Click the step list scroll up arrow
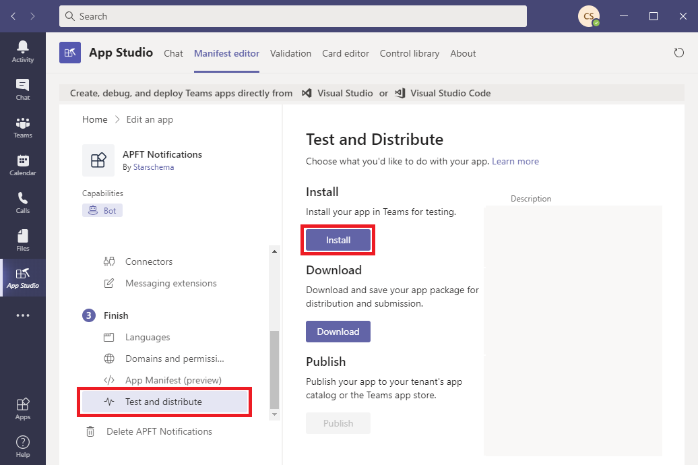Image resolution: width=698 pixels, height=465 pixels. click(x=275, y=251)
